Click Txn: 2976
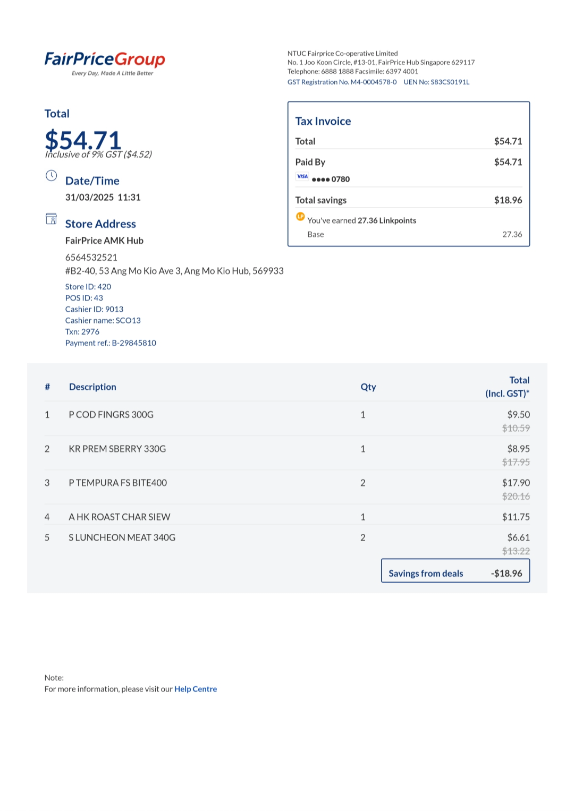This screenshot has width=574, height=811. pos(82,331)
